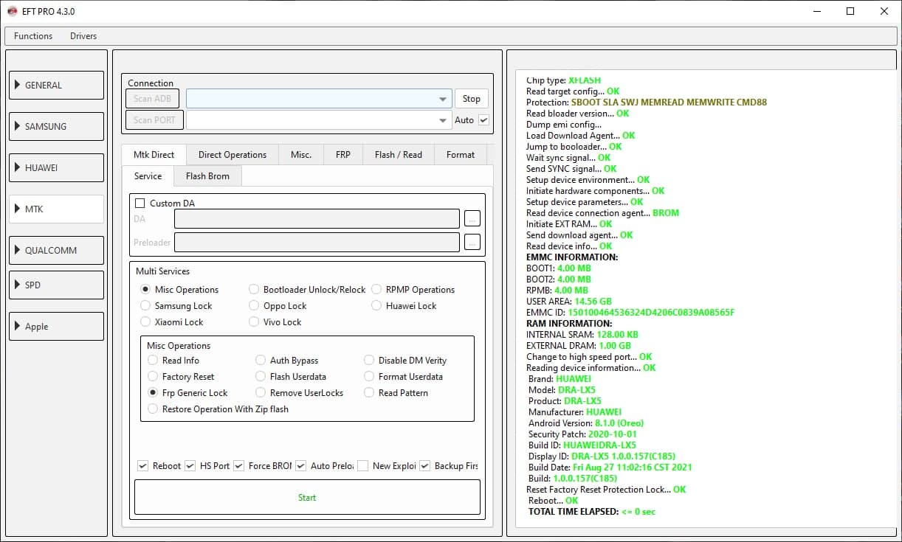Expand the Apple section

[x=56, y=326]
